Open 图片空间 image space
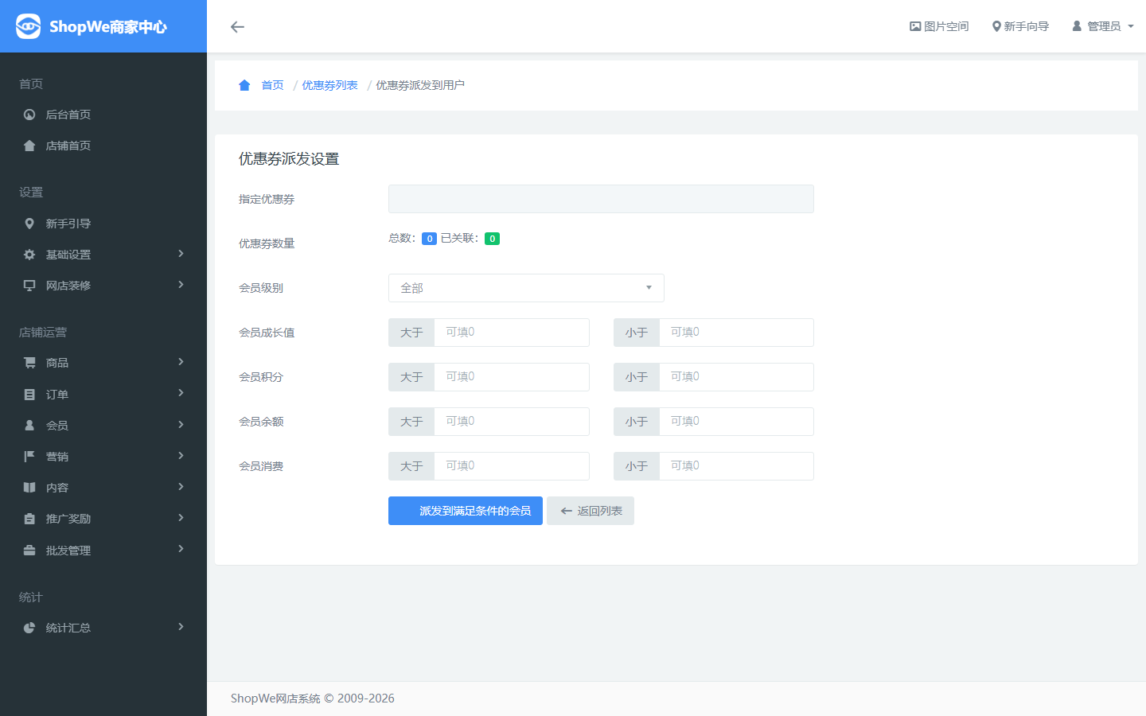The height and width of the screenshot is (716, 1146). click(x=939, y=26)
